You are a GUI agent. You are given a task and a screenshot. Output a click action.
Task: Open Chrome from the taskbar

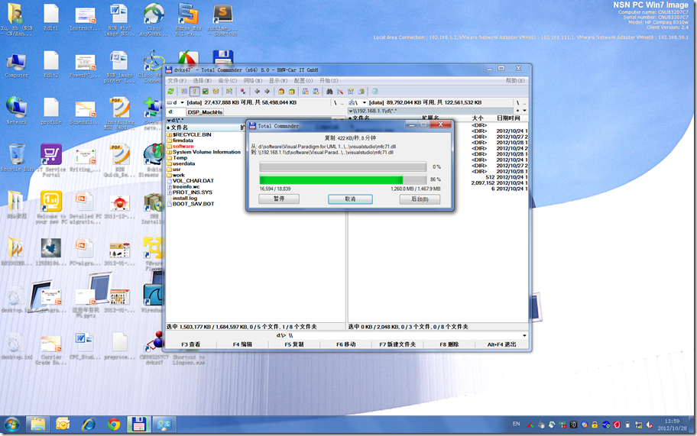(114, 425)
